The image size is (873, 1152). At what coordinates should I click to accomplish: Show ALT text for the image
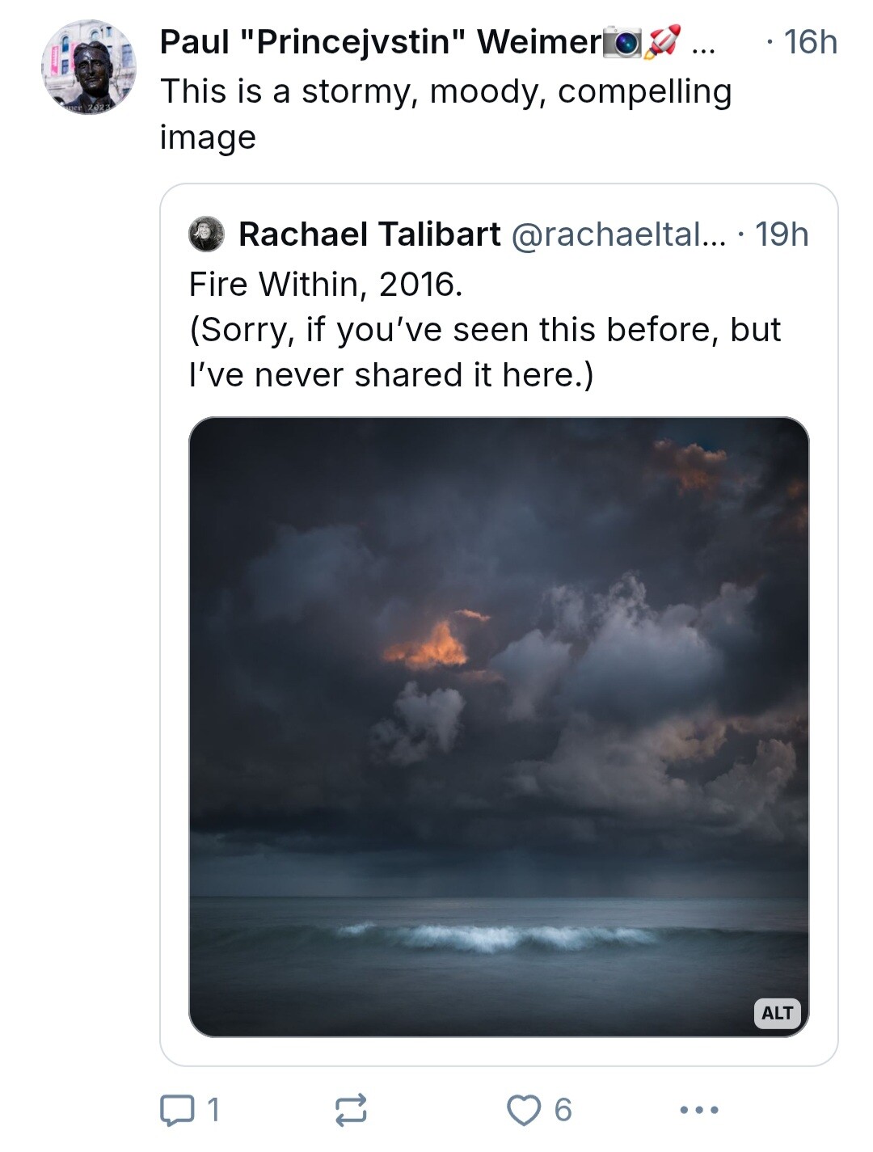tap(778, 1013)
